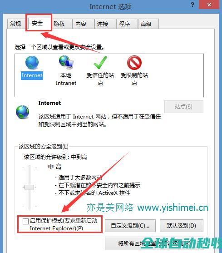Screen dimensions: 222x253
Task: Close the Internet 选项 dialog
Action: (x=209, y=5)
